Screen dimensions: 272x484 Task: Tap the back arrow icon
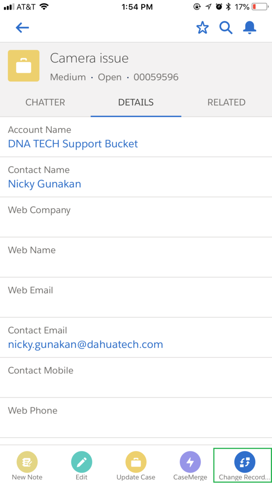coord(22,28)
